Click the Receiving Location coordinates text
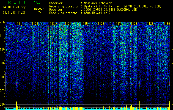Viewport: 173px width, 110px height. (123, 6)
